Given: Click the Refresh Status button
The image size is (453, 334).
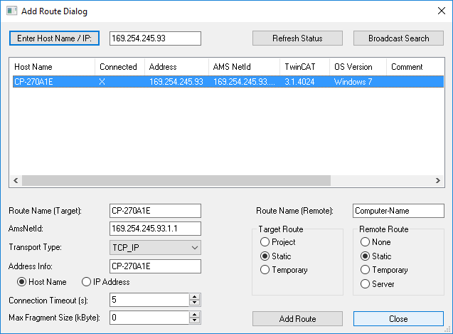Looking at the screenshot, I should tap(297, 38).
